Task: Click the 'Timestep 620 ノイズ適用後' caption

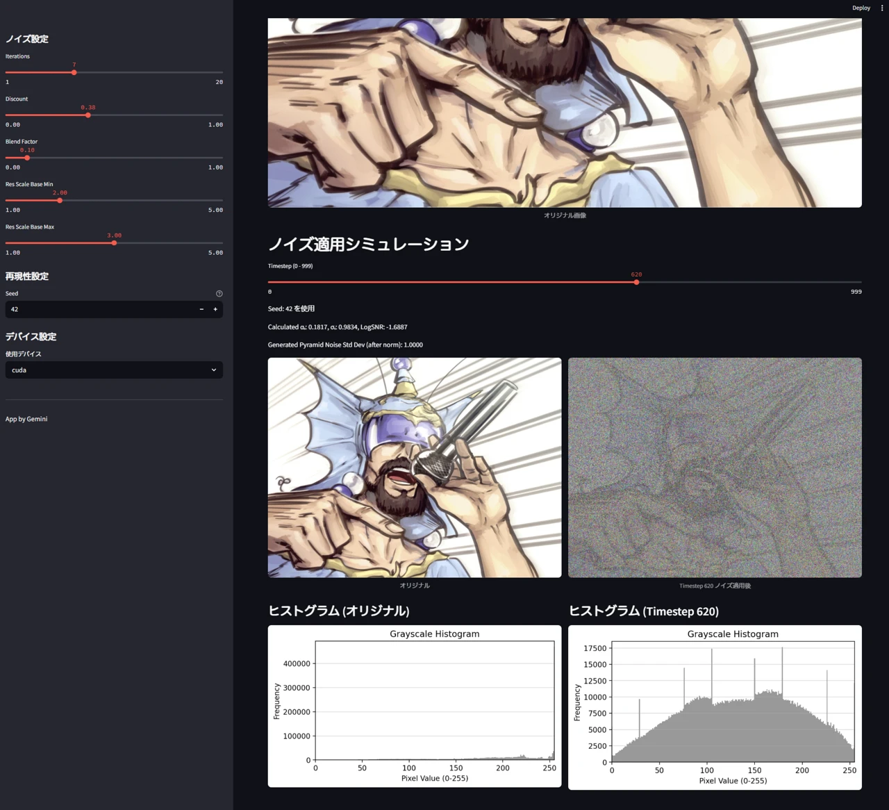Action: 715,586
